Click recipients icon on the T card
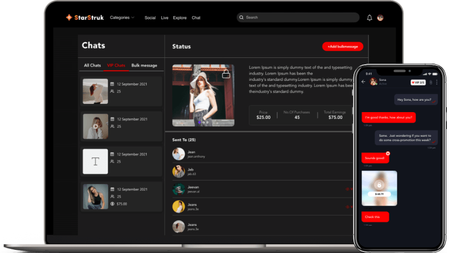The height and width of the screenshot is (253, 462). coord(112,161)
